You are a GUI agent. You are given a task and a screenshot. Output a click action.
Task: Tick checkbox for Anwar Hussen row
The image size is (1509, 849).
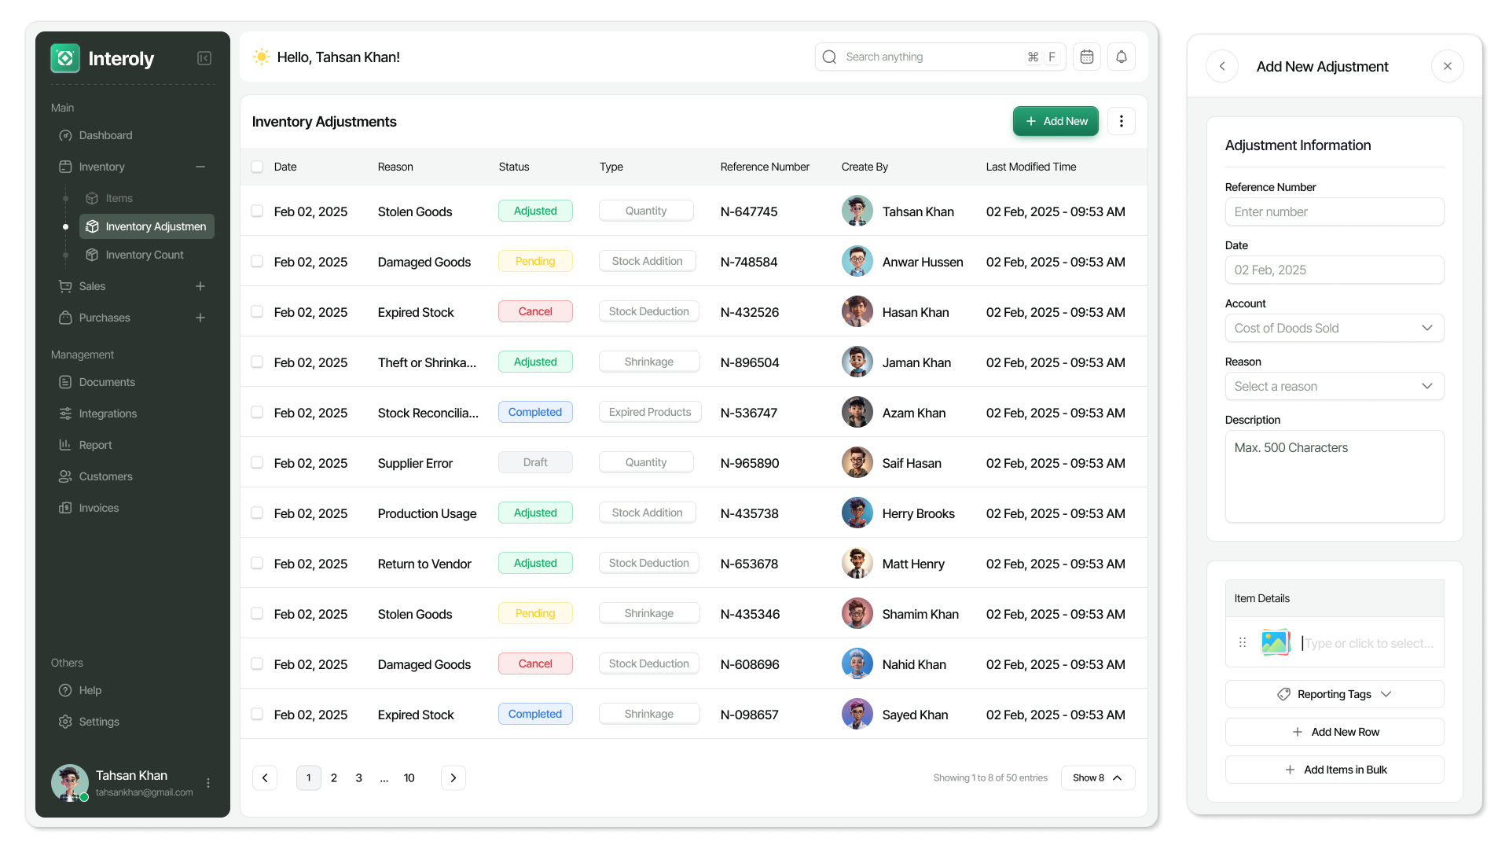click(x=257, y=261)
